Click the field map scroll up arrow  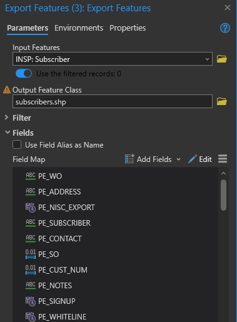click(x=223, y=173)
